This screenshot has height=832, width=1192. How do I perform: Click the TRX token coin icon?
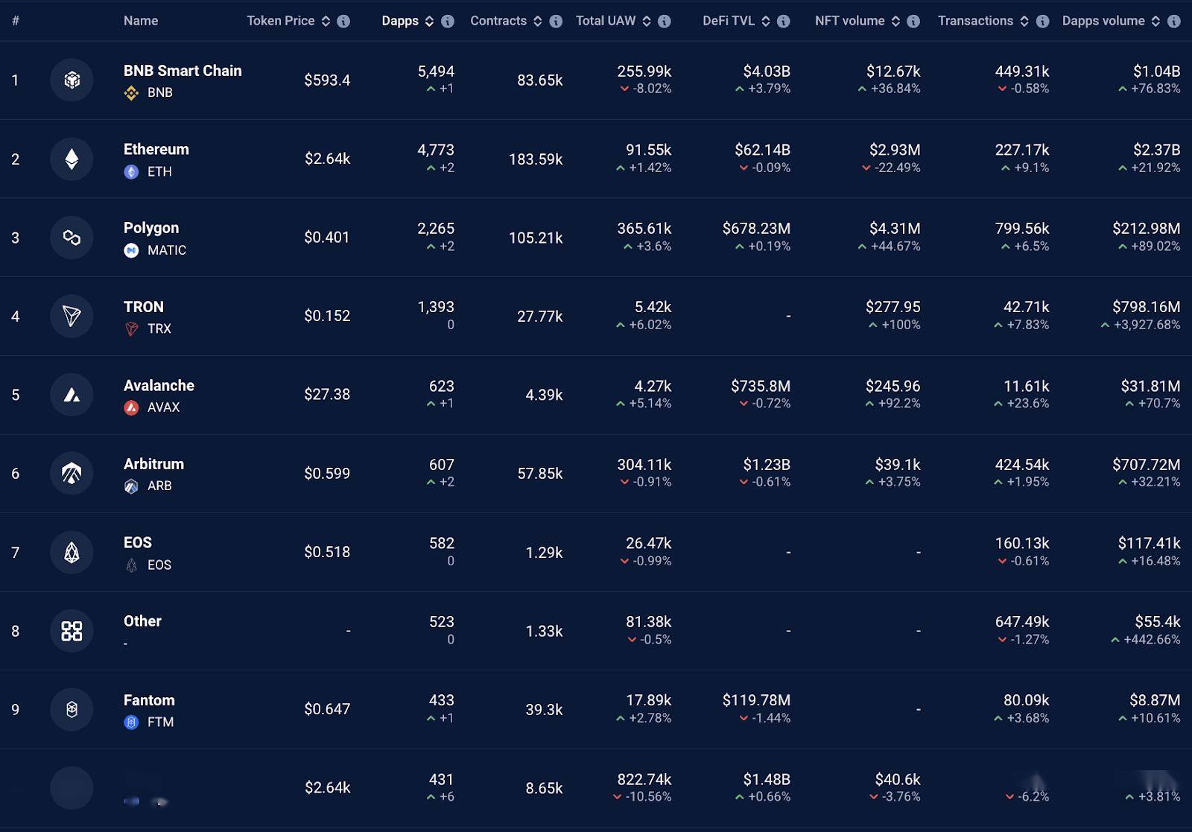click(x=131, y=328)
